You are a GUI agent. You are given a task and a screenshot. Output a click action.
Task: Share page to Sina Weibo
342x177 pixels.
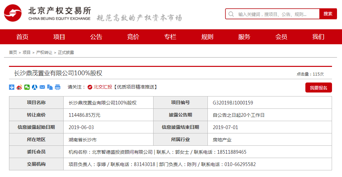19,87
